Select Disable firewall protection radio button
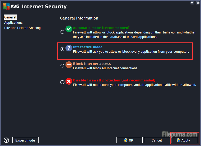The width and height of the screenshot is (201, 146). click(62, 82)
